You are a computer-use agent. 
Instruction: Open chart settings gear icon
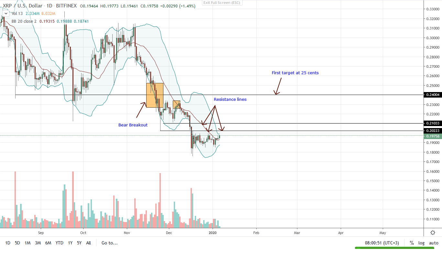point(433,232)
